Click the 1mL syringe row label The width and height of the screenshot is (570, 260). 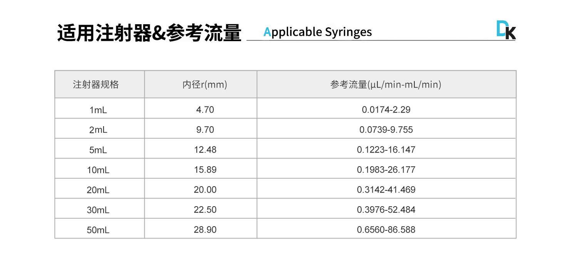[98, 110]
